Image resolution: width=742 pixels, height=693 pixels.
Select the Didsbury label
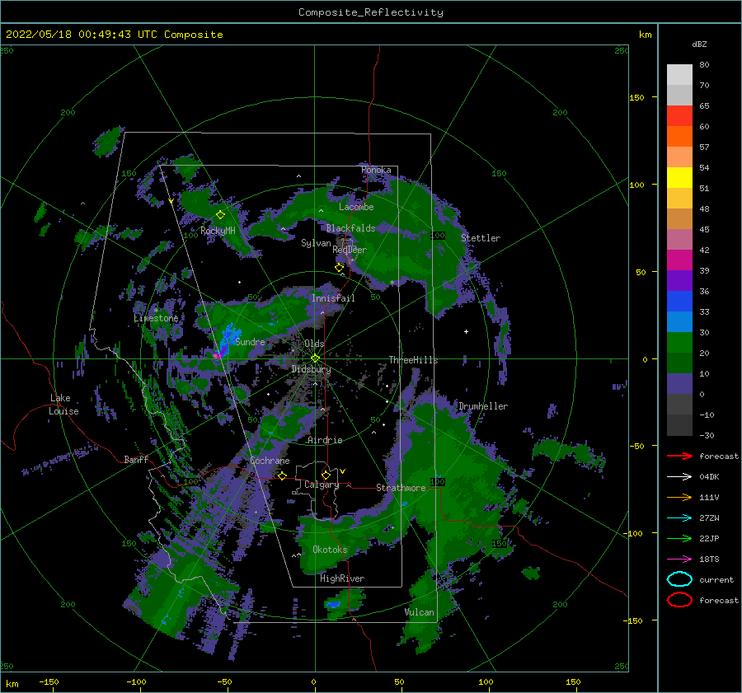pyautogui.click(x=311, y=369)
